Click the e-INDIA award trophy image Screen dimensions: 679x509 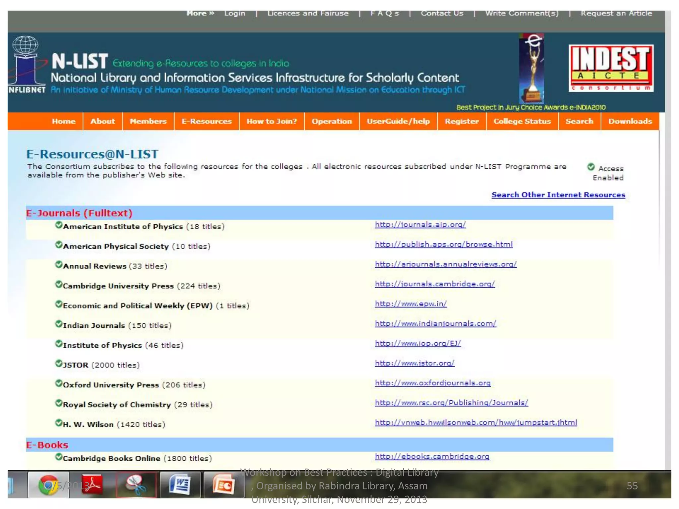(531, 68)
